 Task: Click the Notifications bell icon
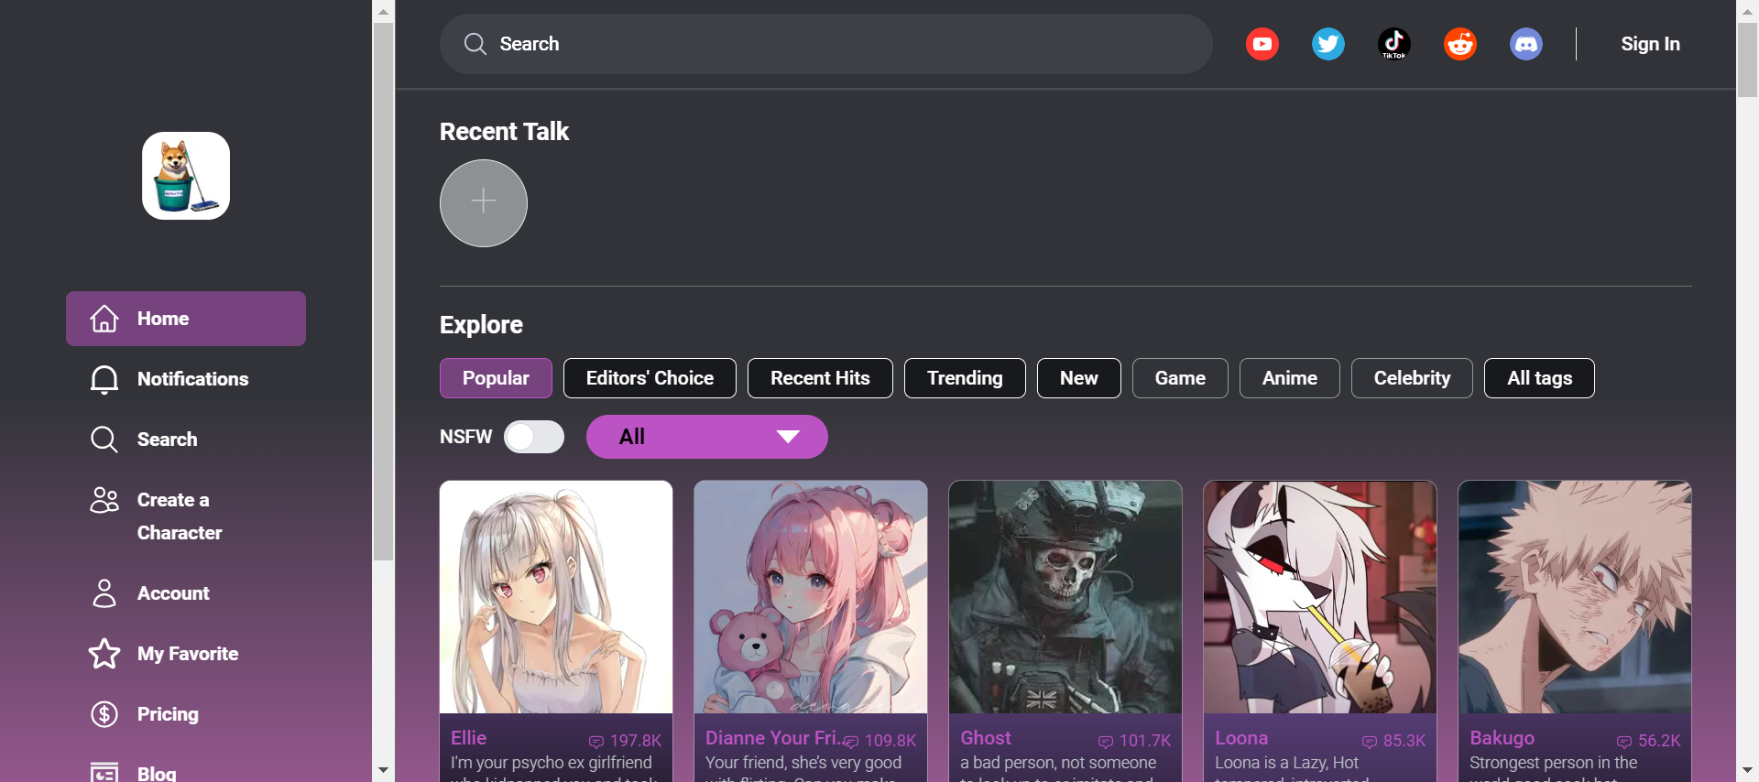(x=104, y=379)
